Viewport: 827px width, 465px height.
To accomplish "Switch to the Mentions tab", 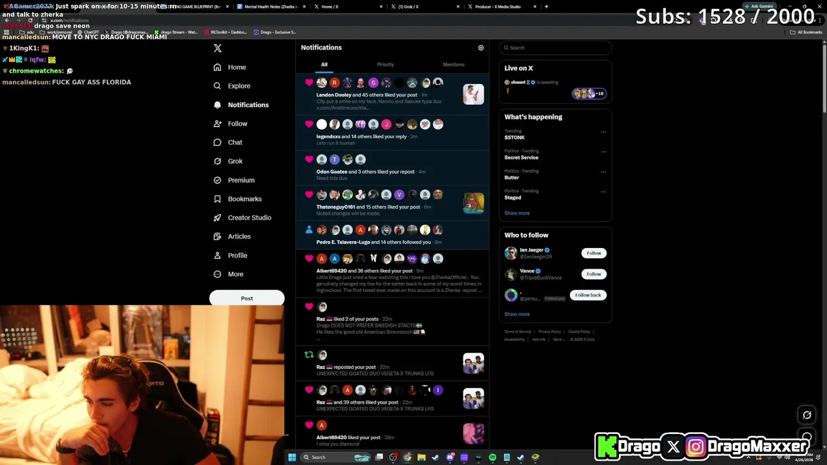I will [454, 65].
